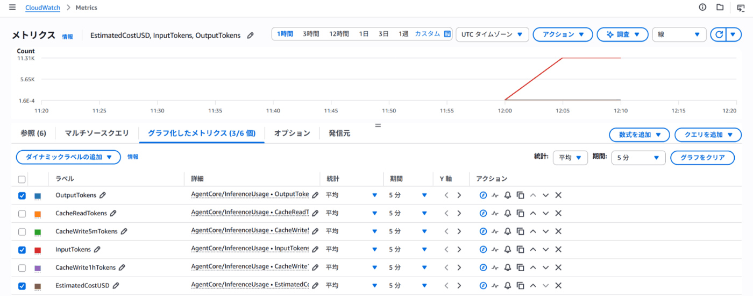The height and width of the screenshot is (296, 753).
Task: Remove the CacheWrite5mTokens metric with X
Action: (558, 231)
